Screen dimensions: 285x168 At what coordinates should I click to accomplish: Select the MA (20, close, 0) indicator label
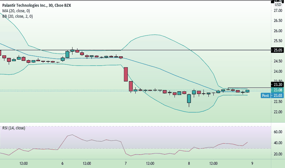click(16, 11)
